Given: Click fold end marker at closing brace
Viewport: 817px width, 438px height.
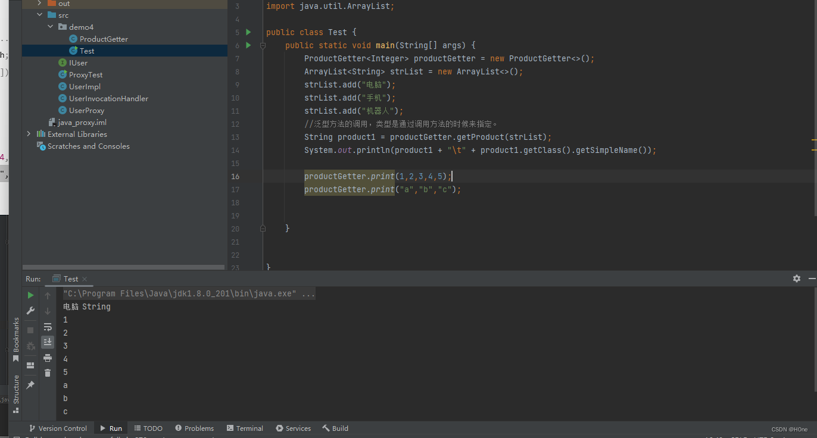Looking at the screenshot, I should (263, 228).
